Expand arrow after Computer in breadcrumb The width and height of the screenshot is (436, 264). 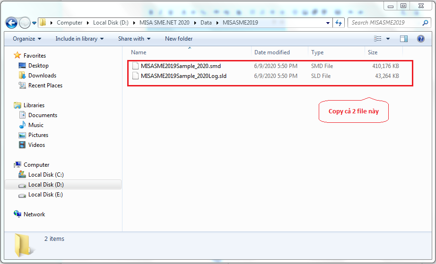[x=88, y=23]
